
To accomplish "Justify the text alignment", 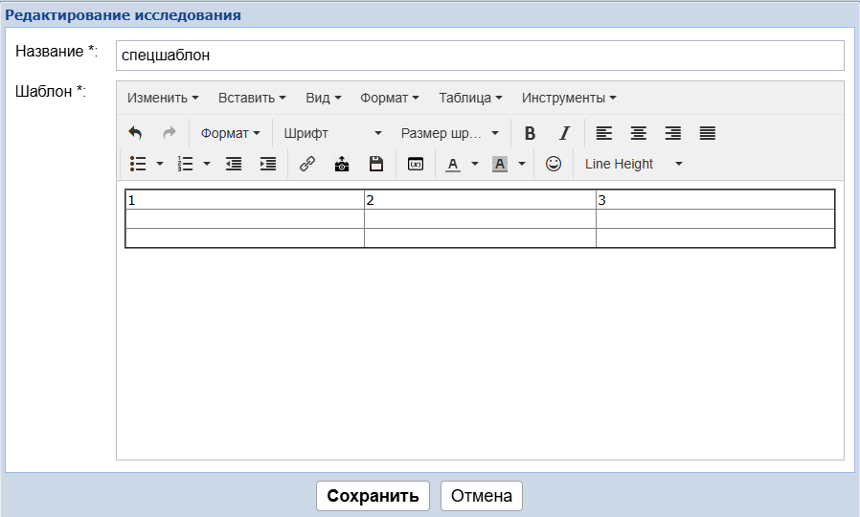I will point(707,133).
